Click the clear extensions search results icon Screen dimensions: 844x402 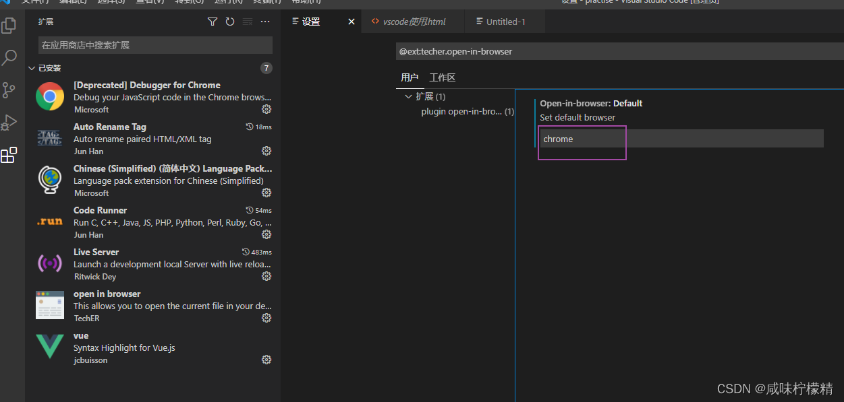(x=248, y=22)
